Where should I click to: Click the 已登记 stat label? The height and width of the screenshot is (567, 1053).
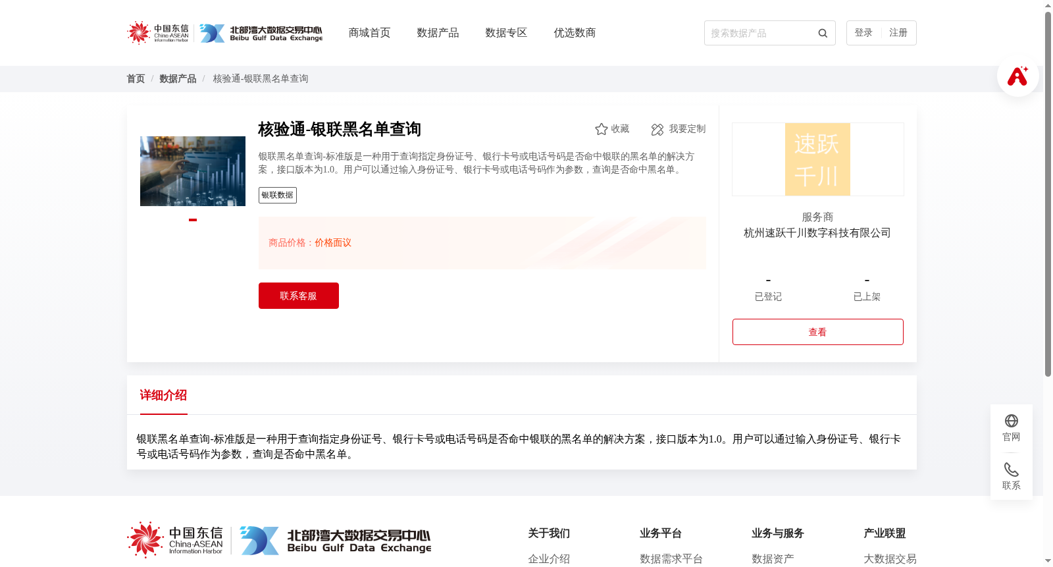768,297
